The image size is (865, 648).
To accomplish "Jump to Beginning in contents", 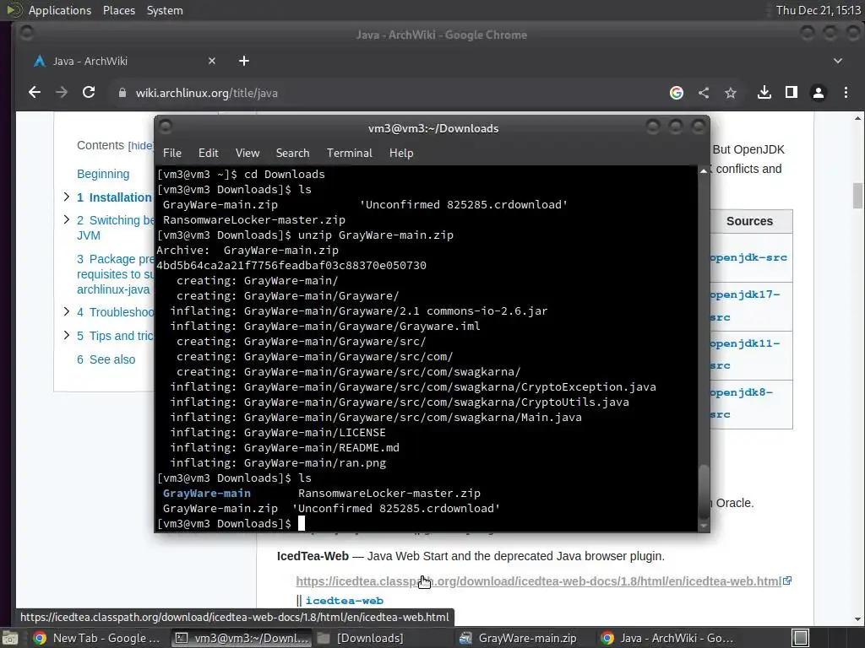I will coord(103,174).
